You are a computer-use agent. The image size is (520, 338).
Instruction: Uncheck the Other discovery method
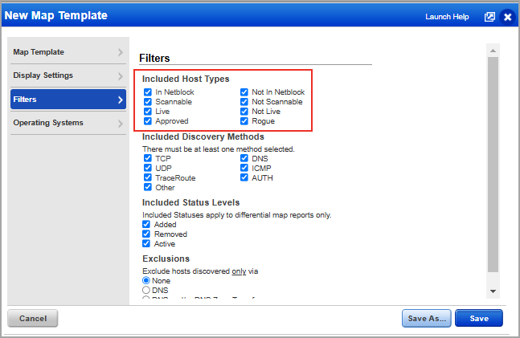pos(148,187)
